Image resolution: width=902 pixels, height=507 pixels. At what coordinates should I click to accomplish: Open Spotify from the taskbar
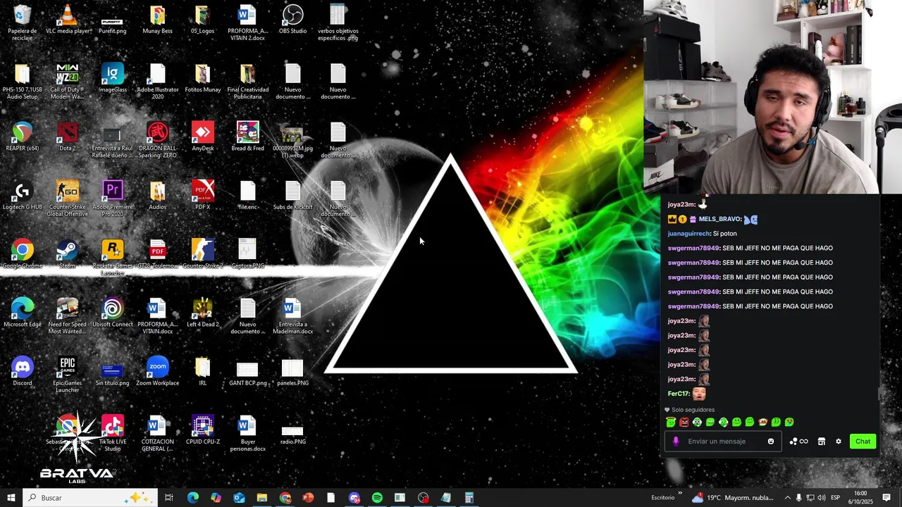pyautogui.click(x=377, y=498)
